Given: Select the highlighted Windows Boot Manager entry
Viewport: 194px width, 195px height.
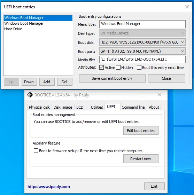Looking at the screenshot, I should pos(38,18).
